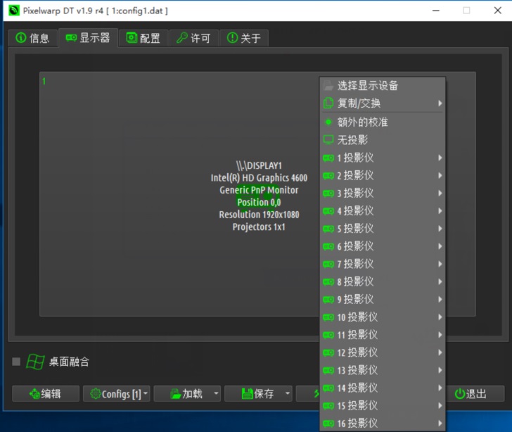
Task: Click the folder icon beside 选择显示设备
Action: pyautogui.click(x=328, y=86)
